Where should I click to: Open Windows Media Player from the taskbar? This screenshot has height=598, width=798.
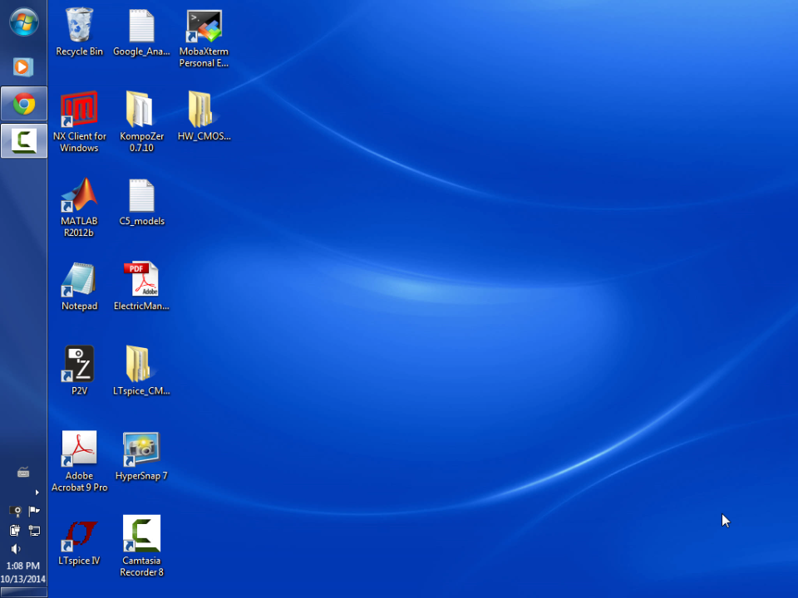point(23,66)
